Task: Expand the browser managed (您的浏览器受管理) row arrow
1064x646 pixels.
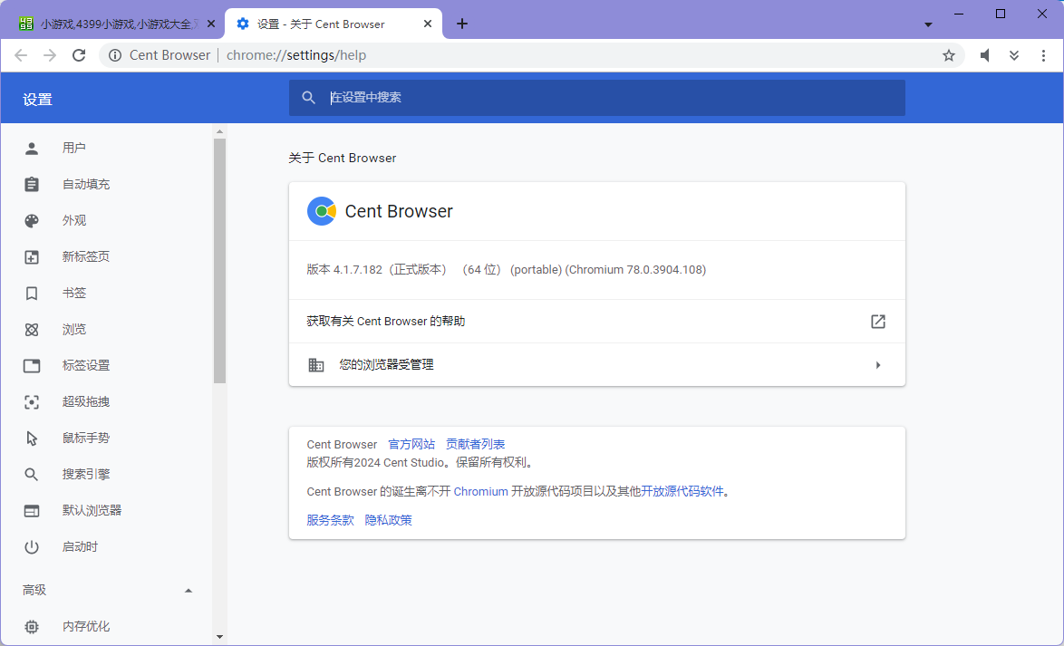Action: [877, 365]
